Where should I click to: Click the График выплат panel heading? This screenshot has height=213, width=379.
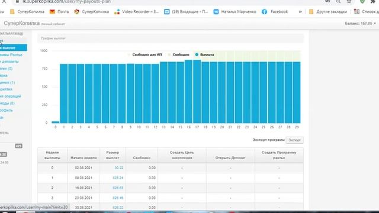[x=53, y=38]
